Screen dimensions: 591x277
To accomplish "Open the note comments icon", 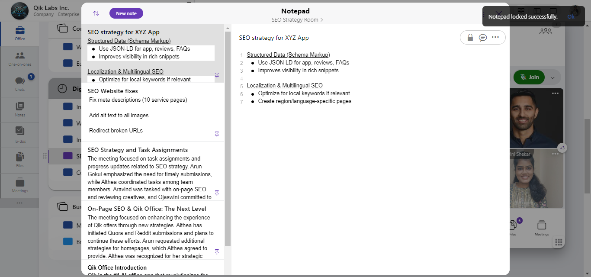I will click(483, 38).
